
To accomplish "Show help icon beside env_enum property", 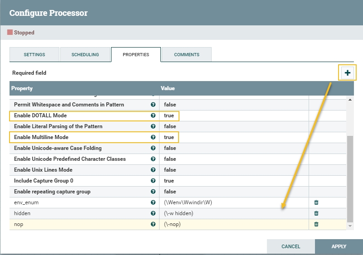I will (x=153, y=202).
